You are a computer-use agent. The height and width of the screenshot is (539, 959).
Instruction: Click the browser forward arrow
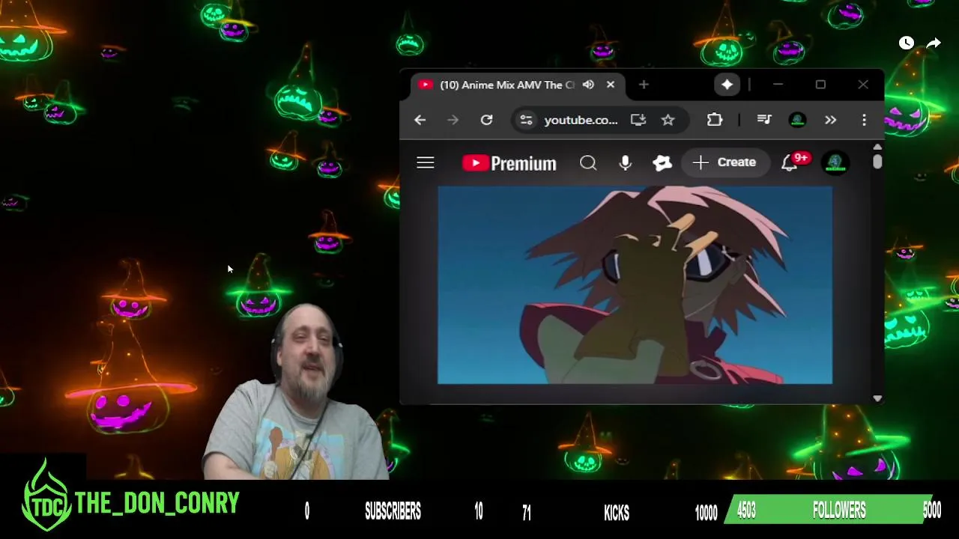coord(453,120)
